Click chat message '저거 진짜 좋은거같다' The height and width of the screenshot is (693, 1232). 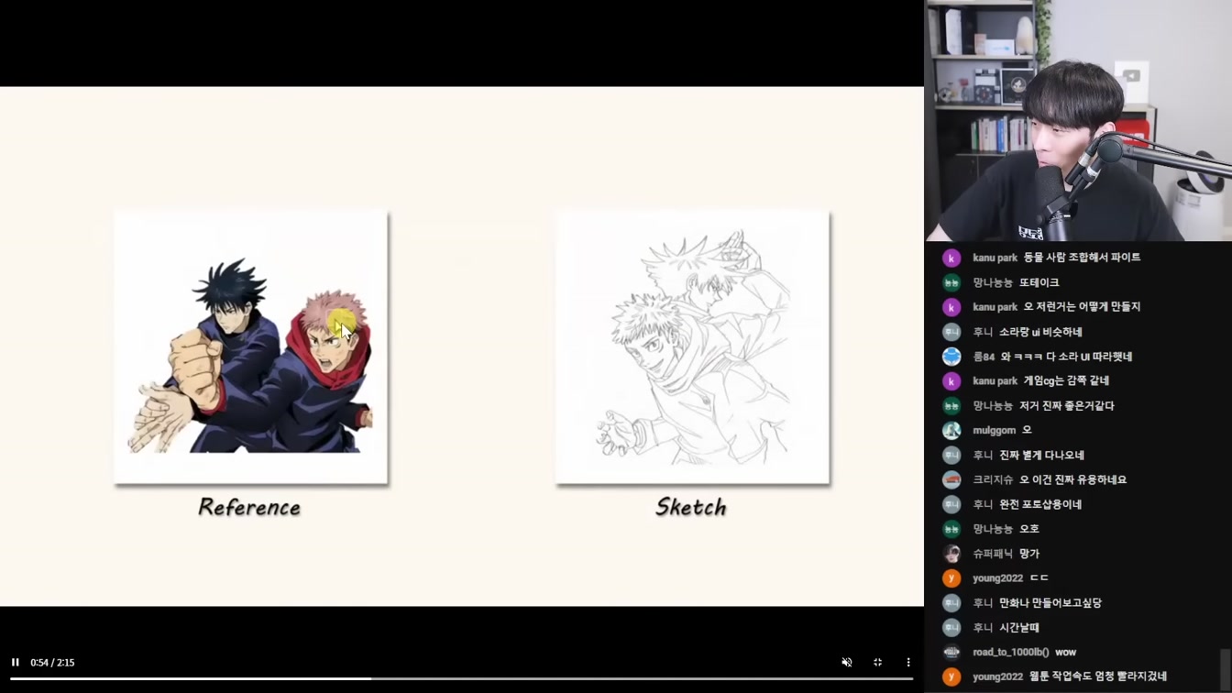coord(1067,406)
